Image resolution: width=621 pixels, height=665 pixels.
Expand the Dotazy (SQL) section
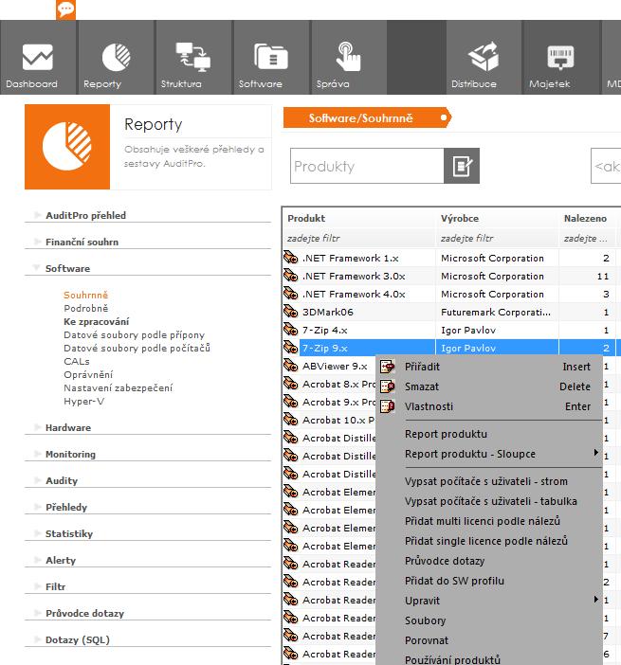click(38, 639)
